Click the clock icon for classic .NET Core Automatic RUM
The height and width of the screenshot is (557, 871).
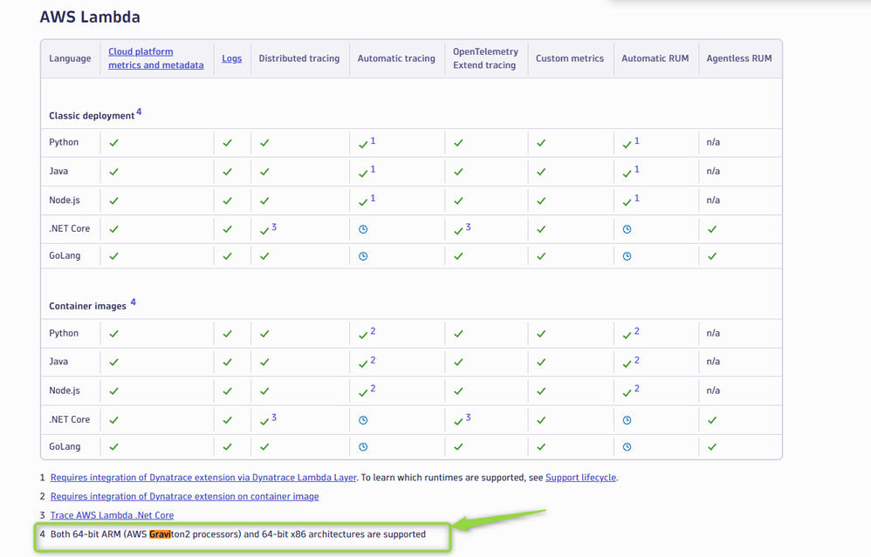tap(627, 229)
